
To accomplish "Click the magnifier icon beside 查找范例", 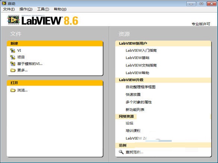I will click(x=121, y=152).
